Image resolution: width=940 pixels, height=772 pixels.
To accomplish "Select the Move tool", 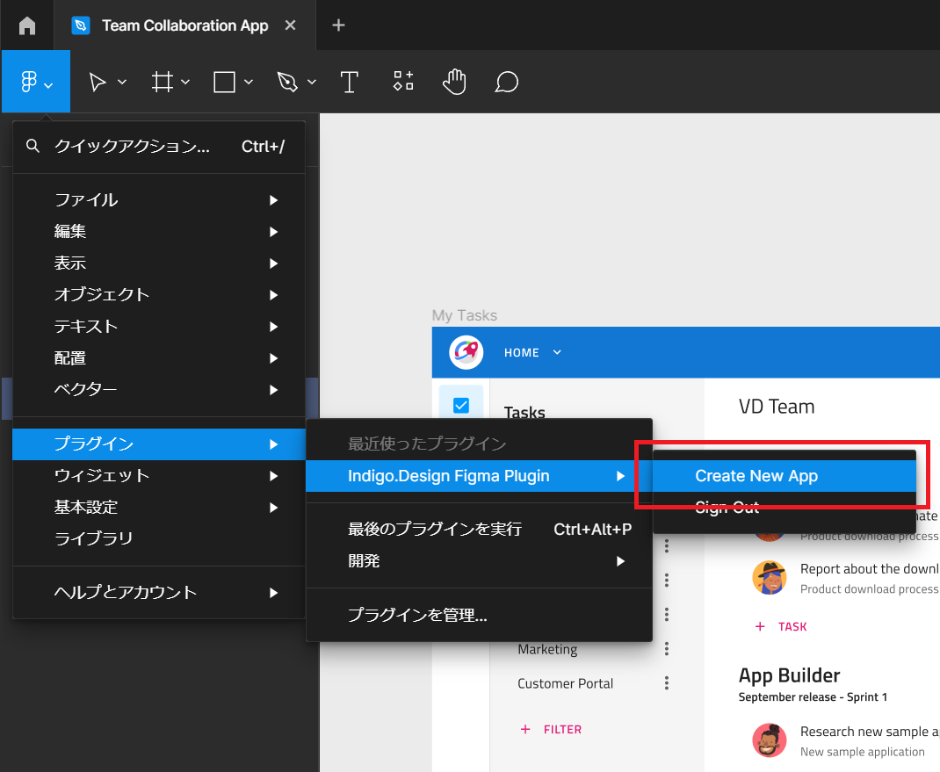I will (98, 82).
